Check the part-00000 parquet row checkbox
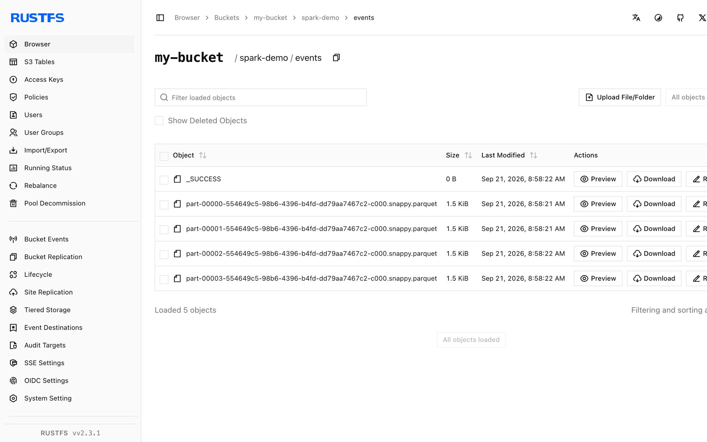Viewport: 707px width, 442px height. click(x=164, y=204)
